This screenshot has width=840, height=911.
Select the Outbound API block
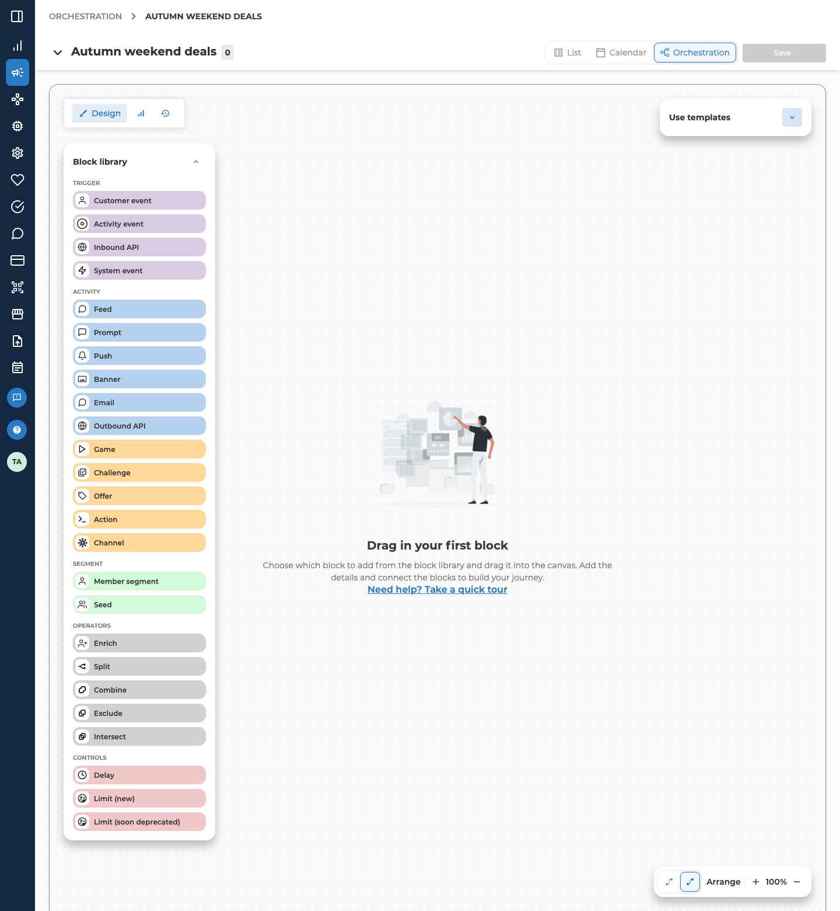[x=139, y=426]
